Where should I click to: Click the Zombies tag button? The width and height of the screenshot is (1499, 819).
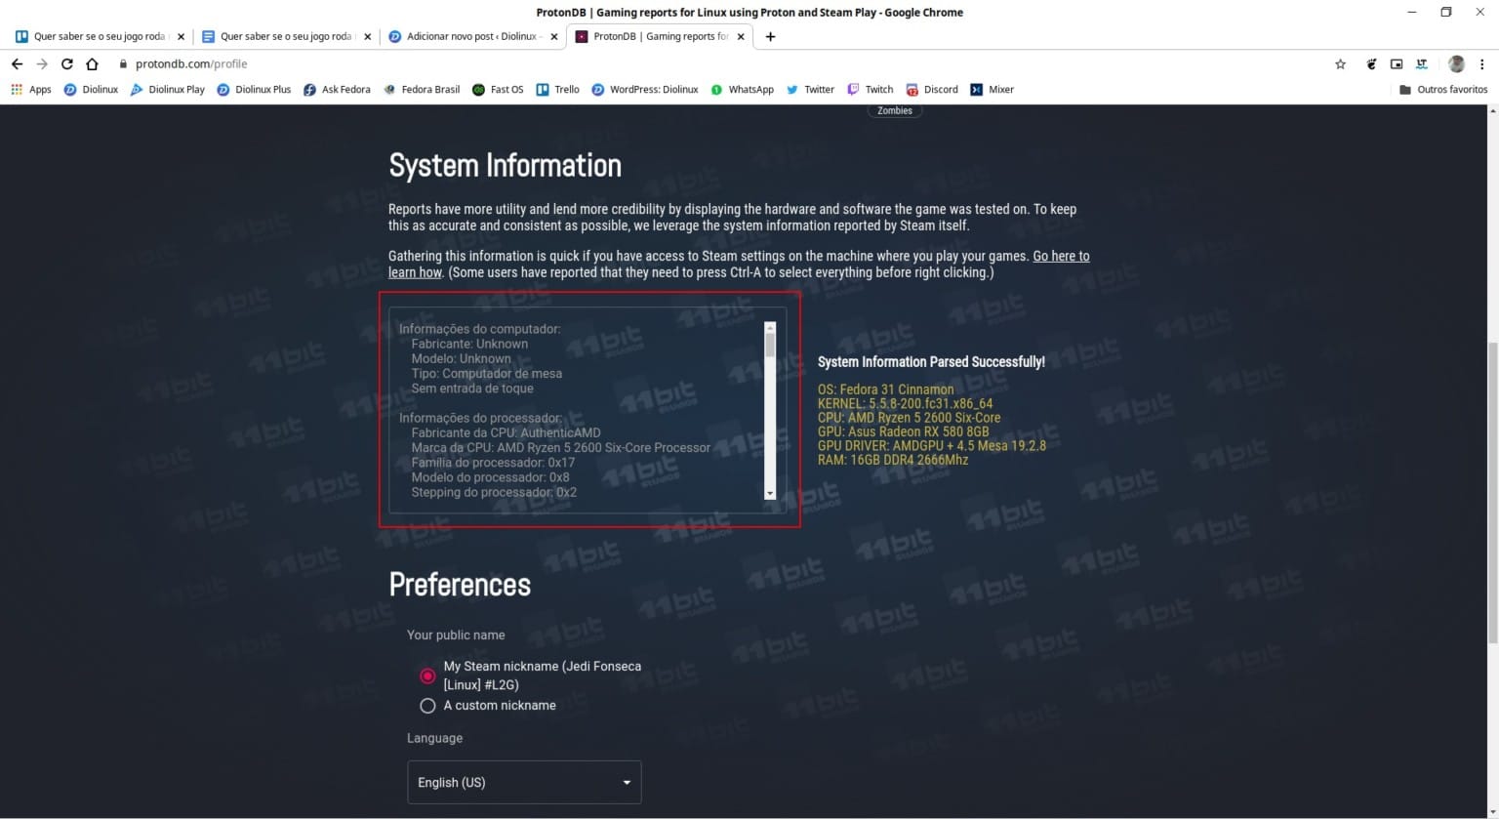coord(894,110)
